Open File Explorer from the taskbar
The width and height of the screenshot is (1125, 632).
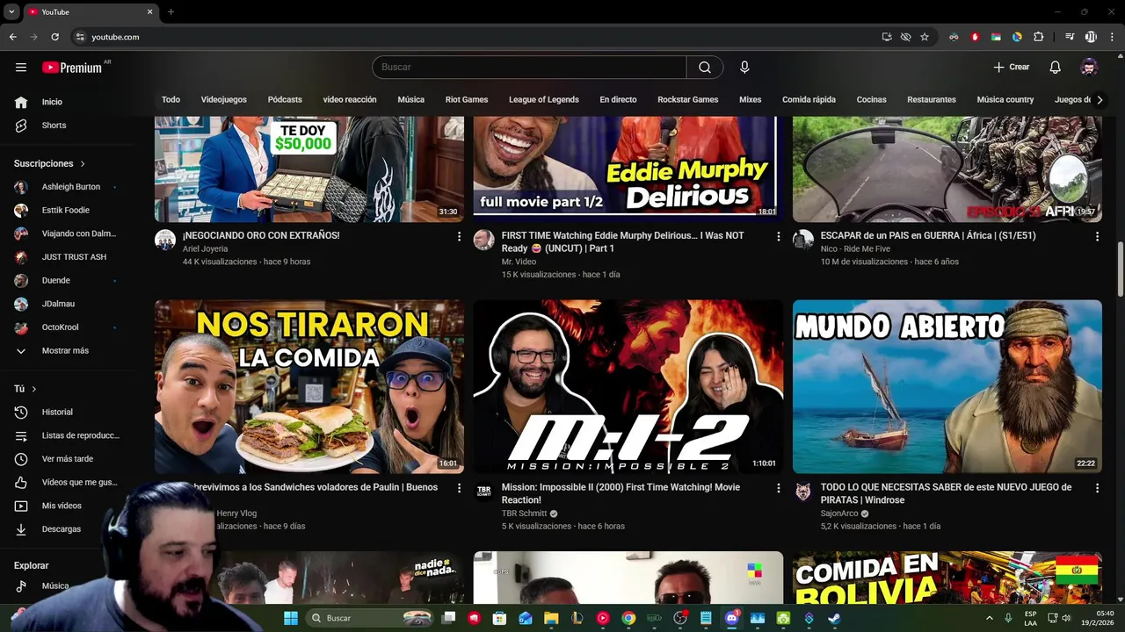(551, 618)
